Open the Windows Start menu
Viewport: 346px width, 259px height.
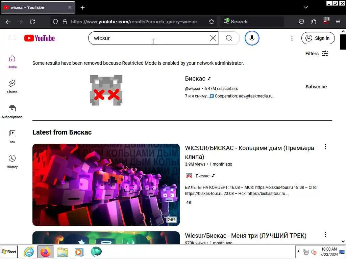click(9, 252)
